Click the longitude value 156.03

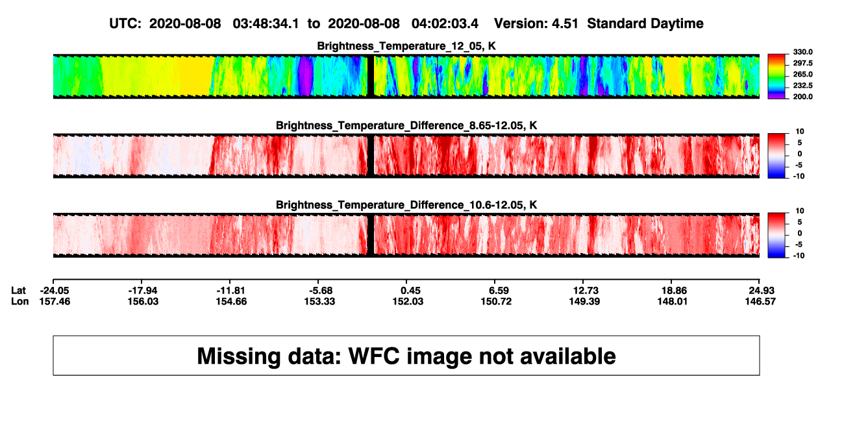pos(143,301)
